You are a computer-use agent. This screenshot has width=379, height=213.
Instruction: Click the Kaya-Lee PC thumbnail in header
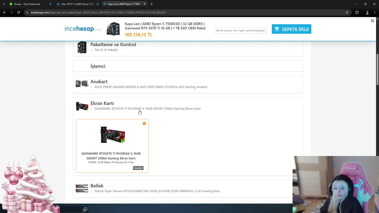click(113, 29)
